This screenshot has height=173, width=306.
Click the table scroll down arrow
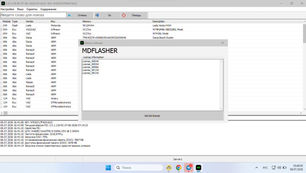[304, 109]
